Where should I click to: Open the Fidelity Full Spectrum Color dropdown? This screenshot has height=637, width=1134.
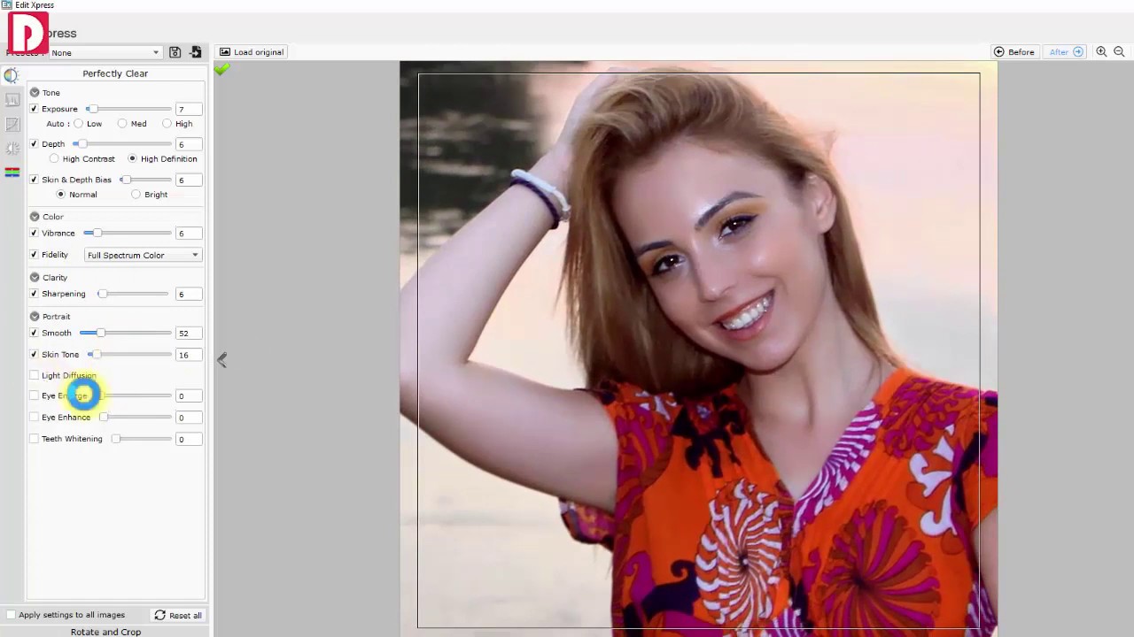click(x=143, y=256)
